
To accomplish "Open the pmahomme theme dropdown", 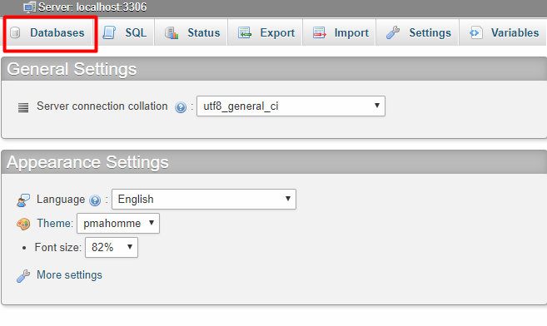I will pyautogui.click(x=118, y=223).
